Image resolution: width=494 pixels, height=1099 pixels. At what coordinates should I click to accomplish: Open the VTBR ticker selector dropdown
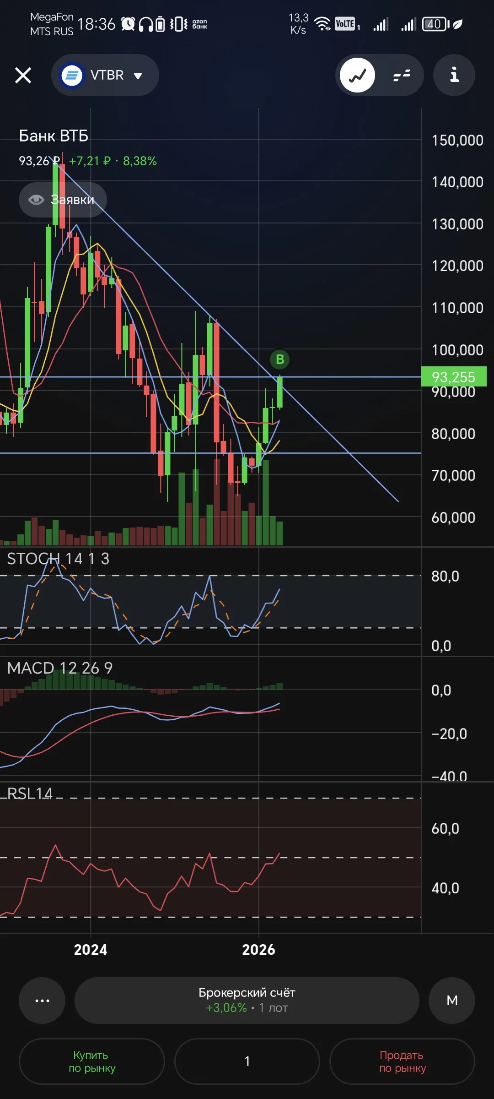click(105, 75)
